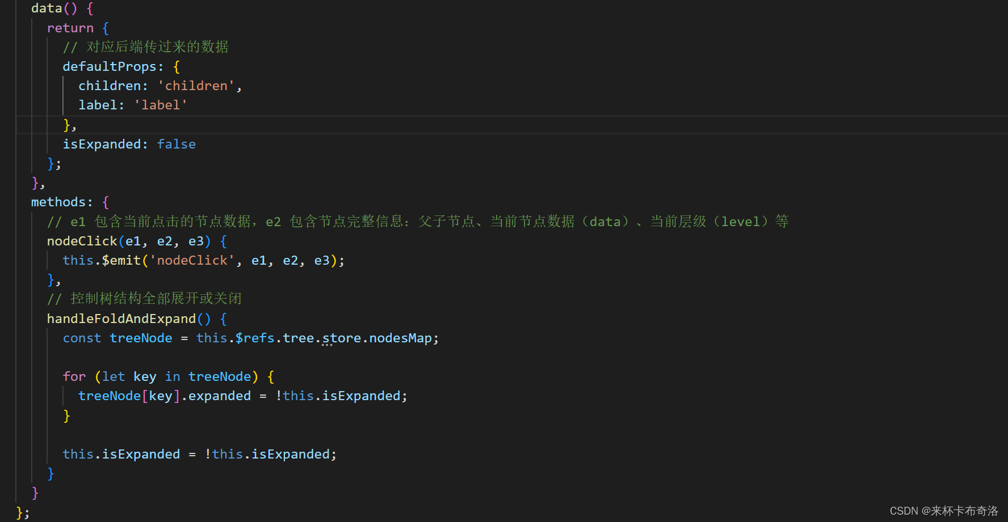Screen dimensions: 1008x522
Task: Click the 'isExpanded' key in data return
Action: point(102,144)
